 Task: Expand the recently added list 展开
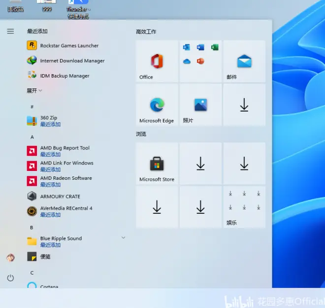tap(34, 90)
